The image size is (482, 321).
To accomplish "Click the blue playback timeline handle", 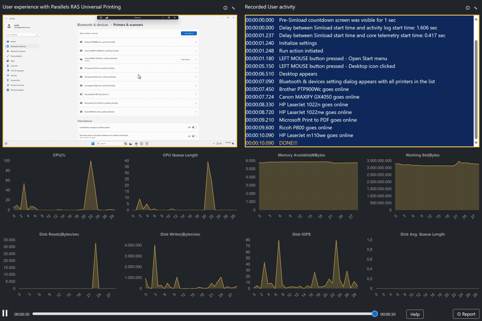I will click(x=375, y=314).
